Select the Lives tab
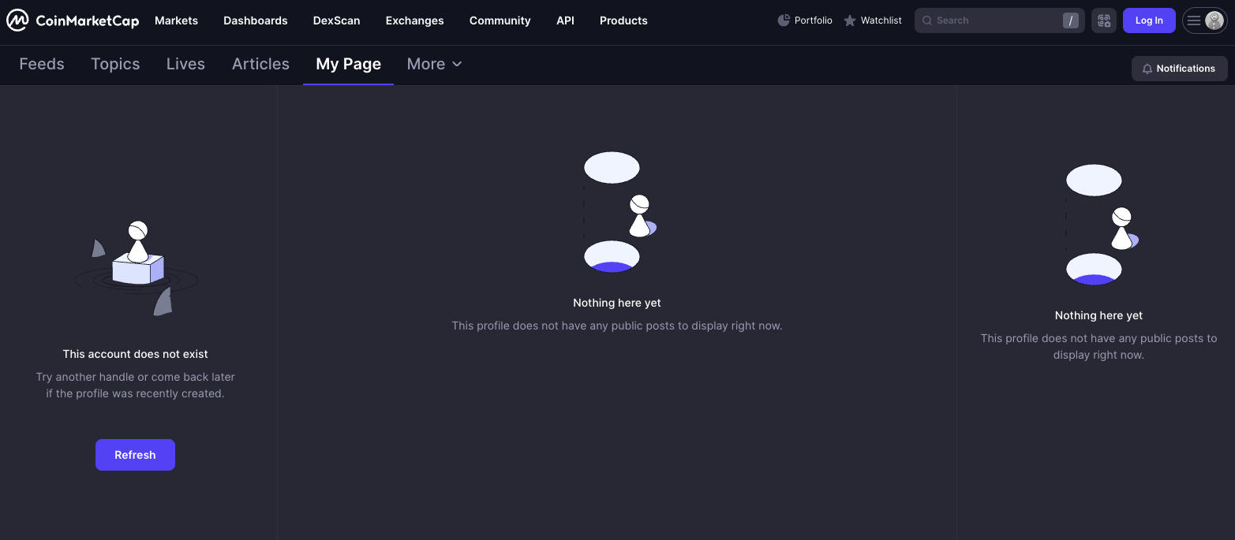The width and height of the screenshot is (1235, 540). point(185,64)
